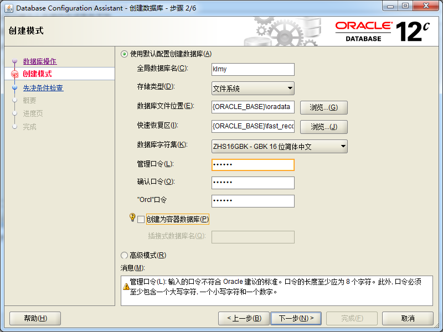Focus the "Orcl"口令 password field
The width and height of the screenshot is (443, 332).
[253, 201]
